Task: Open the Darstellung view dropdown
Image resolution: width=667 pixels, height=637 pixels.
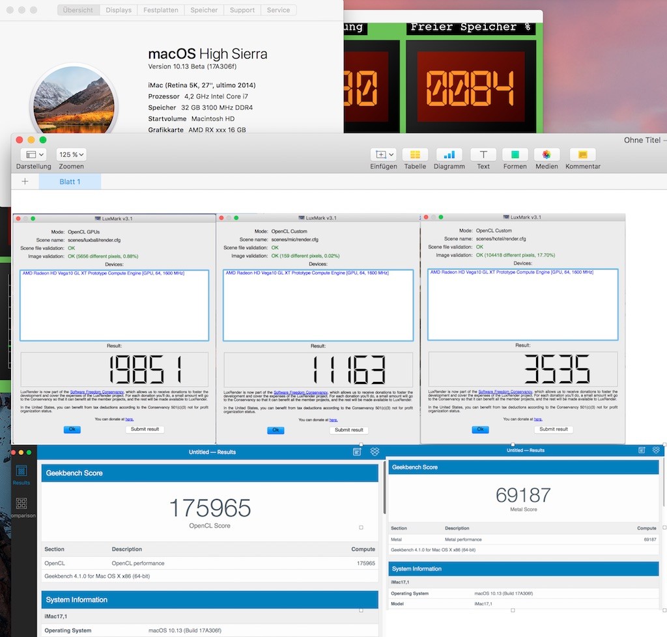Action: click(34, 155)
